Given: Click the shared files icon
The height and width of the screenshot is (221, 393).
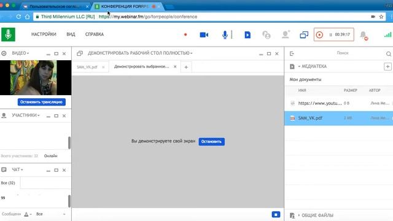Looking at the screenshot, I should 292,215.
